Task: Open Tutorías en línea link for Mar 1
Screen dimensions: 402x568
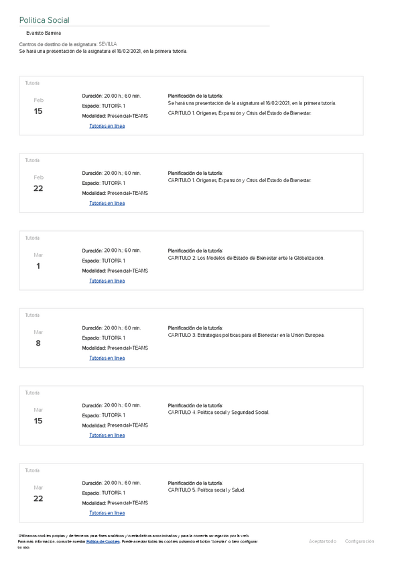Action: click(x=107, y=281)
